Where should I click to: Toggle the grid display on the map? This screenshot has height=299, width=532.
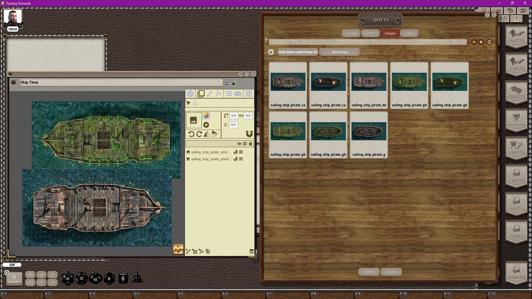[x=248, y=94]
